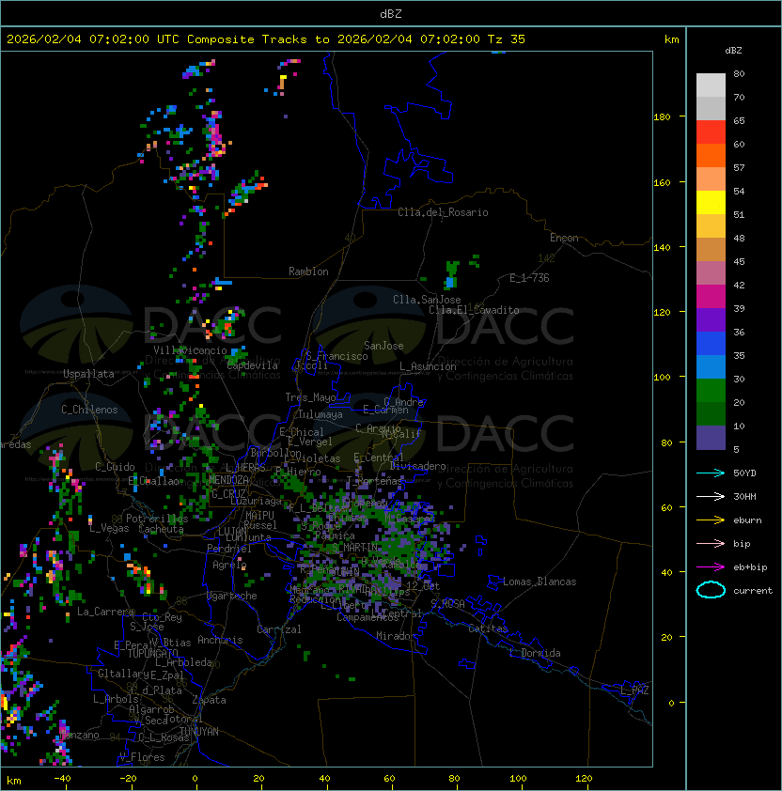The height and width of the screenshot is (791, 782).
Task: Click the L_Dormida map label
Action: (x=535, y=653)
